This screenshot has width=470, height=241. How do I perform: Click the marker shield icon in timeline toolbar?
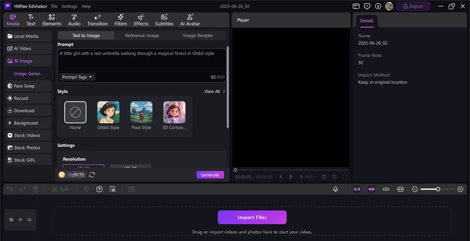click(86, 189)
